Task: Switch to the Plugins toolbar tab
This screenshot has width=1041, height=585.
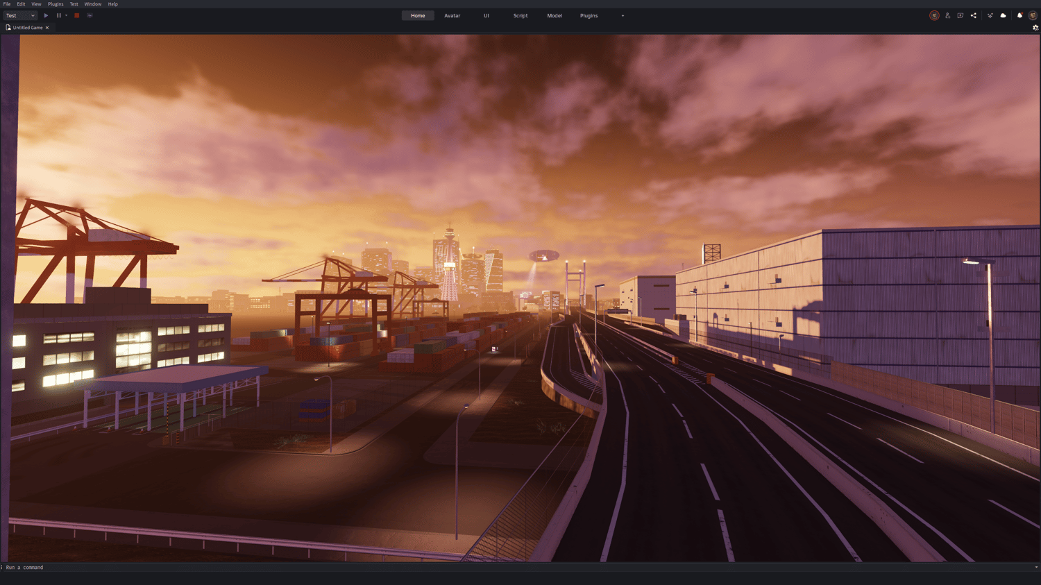Action: click(589, 15)
